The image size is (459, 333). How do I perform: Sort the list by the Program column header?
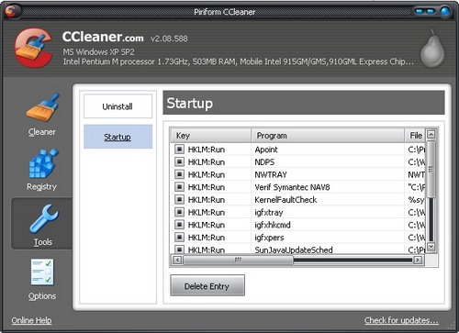[x=328, y=136]
